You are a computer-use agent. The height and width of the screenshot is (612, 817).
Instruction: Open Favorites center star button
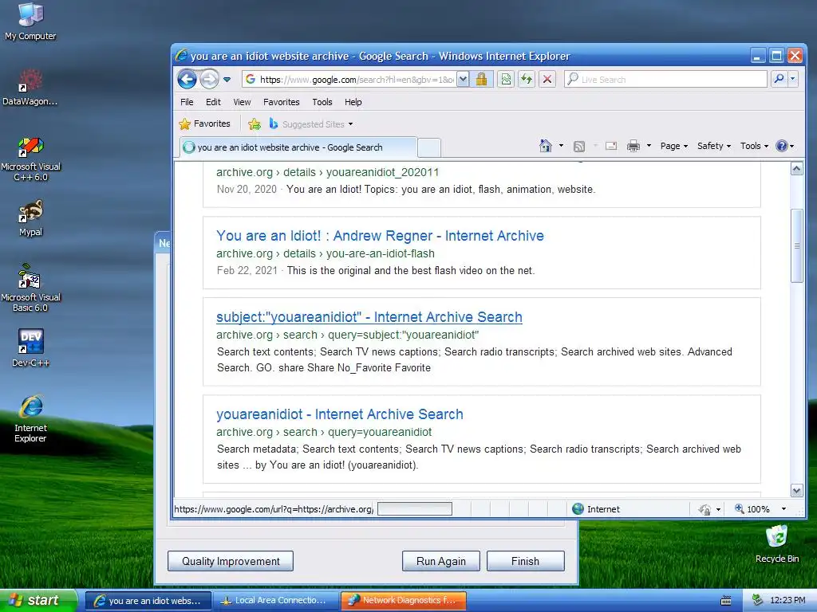click(x=204, y=124)
